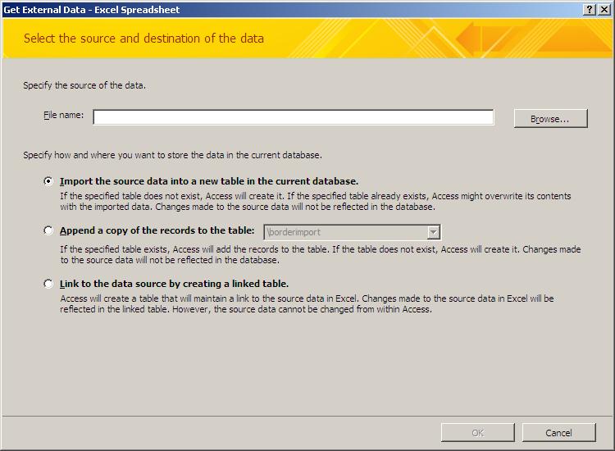
Task: Click the linked table description paragraph
Action: click(307, 304)
